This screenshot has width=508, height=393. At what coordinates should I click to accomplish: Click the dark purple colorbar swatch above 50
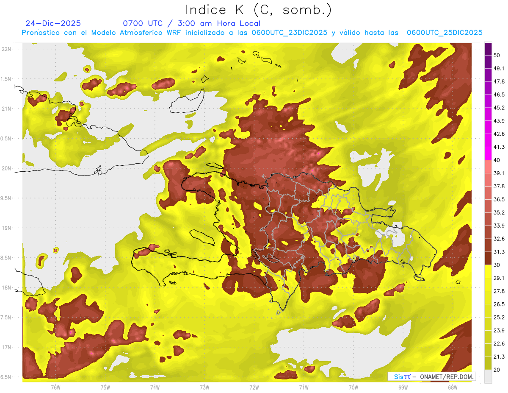[x=488, y=49]
